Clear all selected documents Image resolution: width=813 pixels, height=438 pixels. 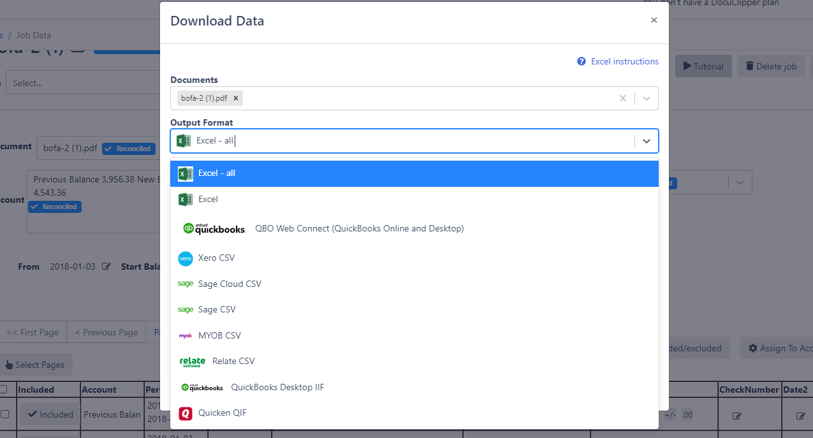tap(623, 98)
